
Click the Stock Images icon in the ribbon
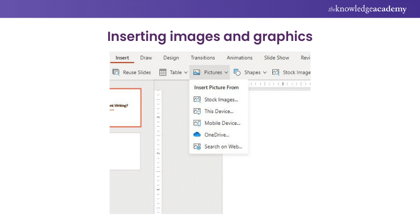coord(276,73)
